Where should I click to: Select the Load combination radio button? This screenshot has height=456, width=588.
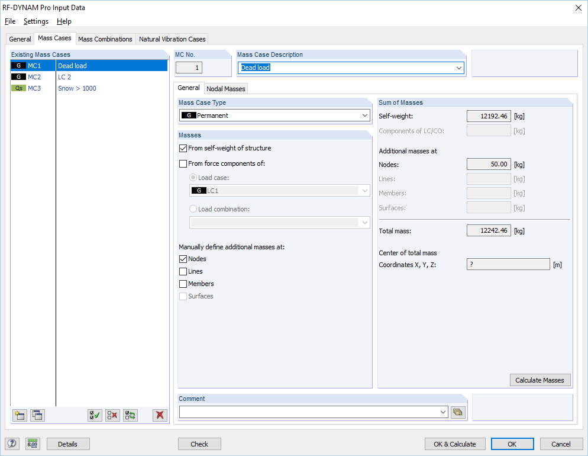point(193,209)
